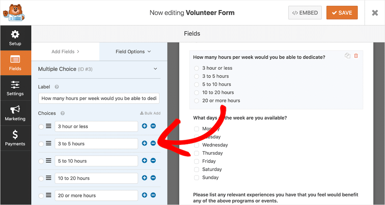Edit the '3 hour or less' choice field
Image resolution: width=385 pixels, height=205 pixels.
pyautogui.click(x=96, y=126)
